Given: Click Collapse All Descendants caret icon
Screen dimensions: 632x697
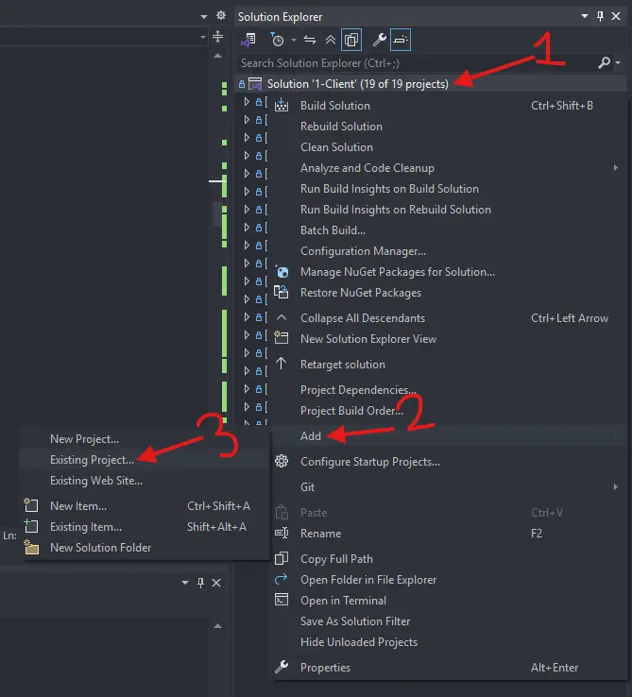Looking at the screenshot, I should point(282,317).
